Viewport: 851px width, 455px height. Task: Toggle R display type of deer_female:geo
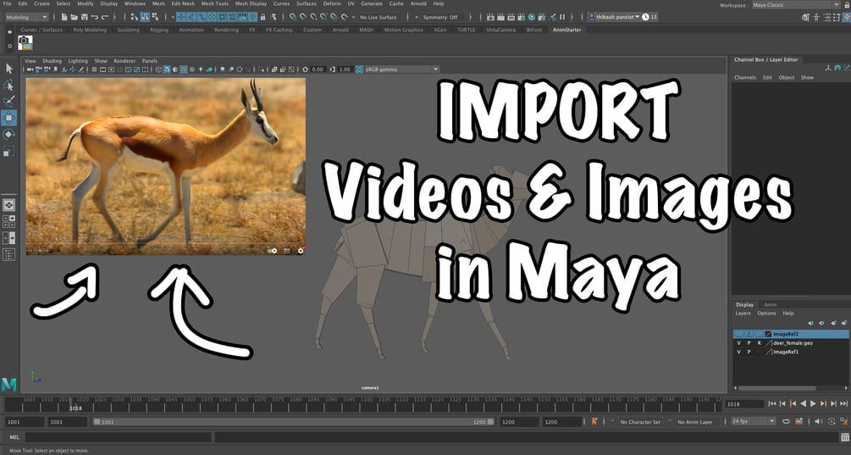tap(760, 343)
